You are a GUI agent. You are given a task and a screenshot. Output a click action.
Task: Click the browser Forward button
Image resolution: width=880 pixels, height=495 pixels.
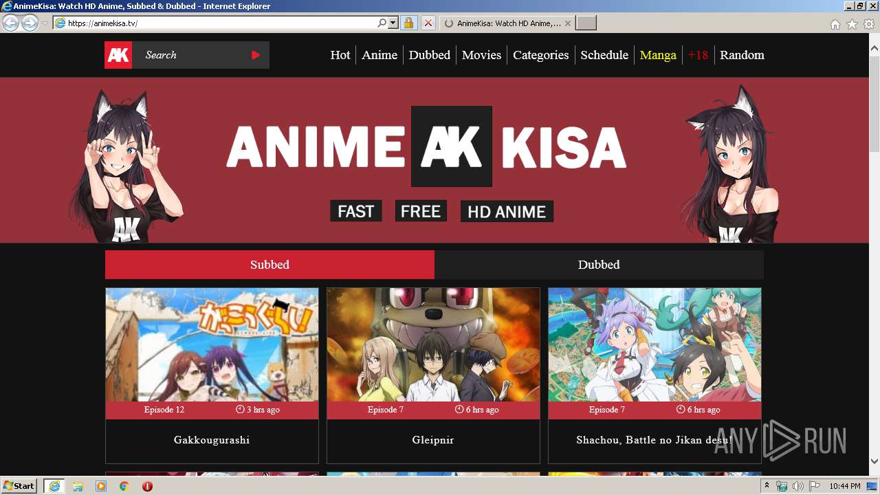coord(30,23)
